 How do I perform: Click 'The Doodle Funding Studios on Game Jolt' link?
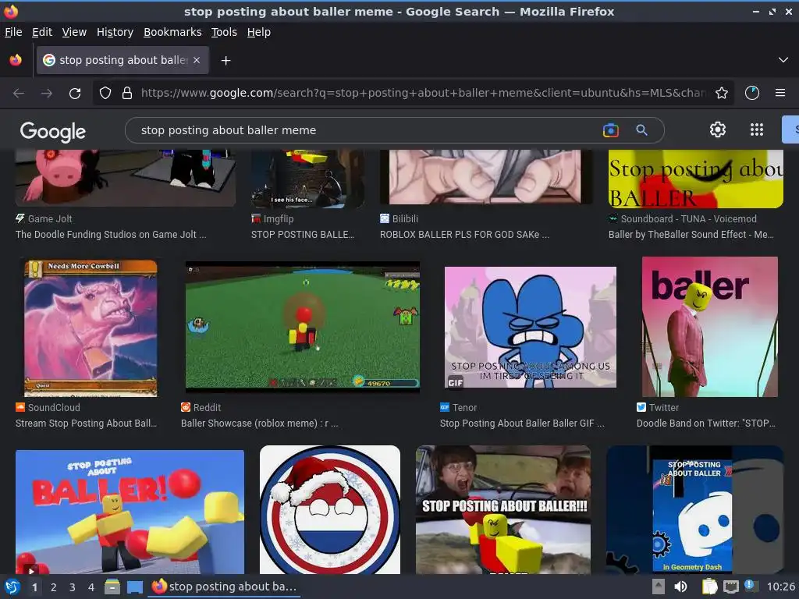(x=111, y=235)
